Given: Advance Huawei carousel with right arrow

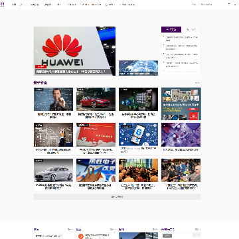Looking at the screenshot, I should (x=112, y=51).
